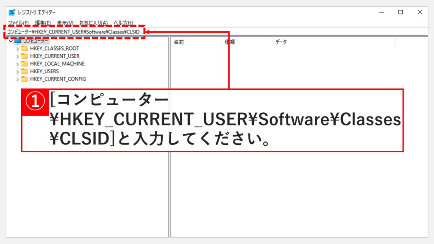The height and width of the screenshot is (244, 434).
Task: Select the HKEY_CURRENT_USER label
Action: point(55,56)
